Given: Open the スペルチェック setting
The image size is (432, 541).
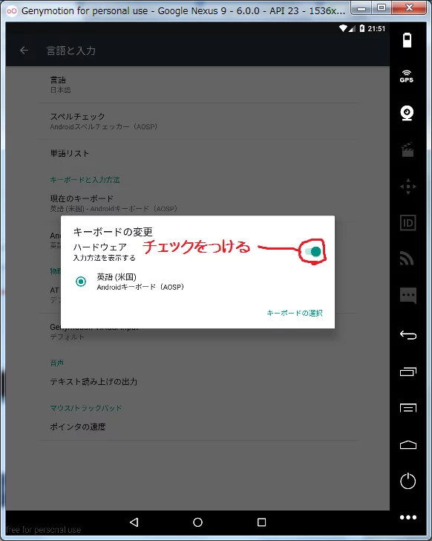Looking at the screenshot, I should (197, 121).
